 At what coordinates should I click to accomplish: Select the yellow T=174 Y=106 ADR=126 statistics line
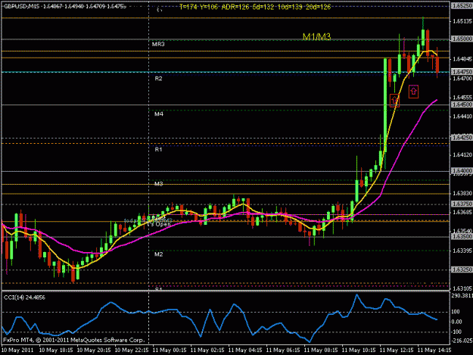(255, 7)
